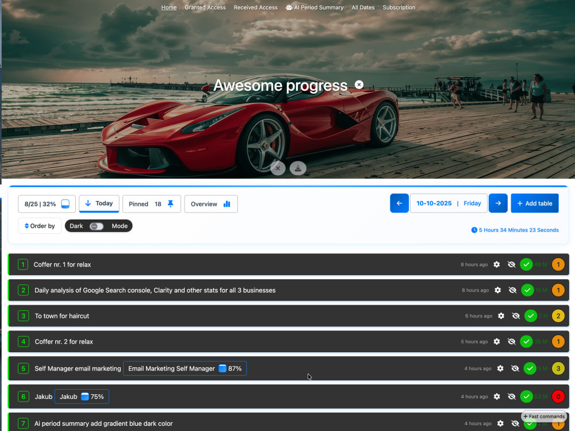Hide the To town for haircut task
This screenshot has height=431, width=575.
click(x=516, y=315)
